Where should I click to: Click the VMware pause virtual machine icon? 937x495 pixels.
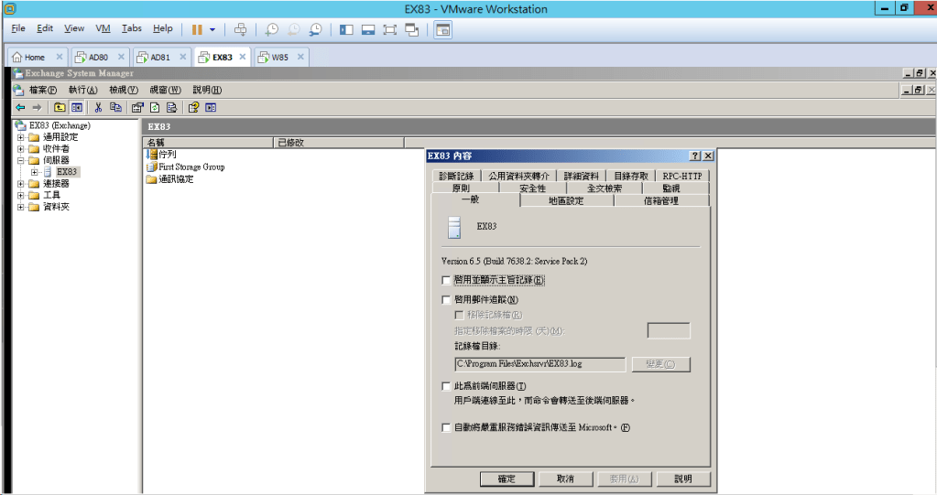[x=197, y=29]
